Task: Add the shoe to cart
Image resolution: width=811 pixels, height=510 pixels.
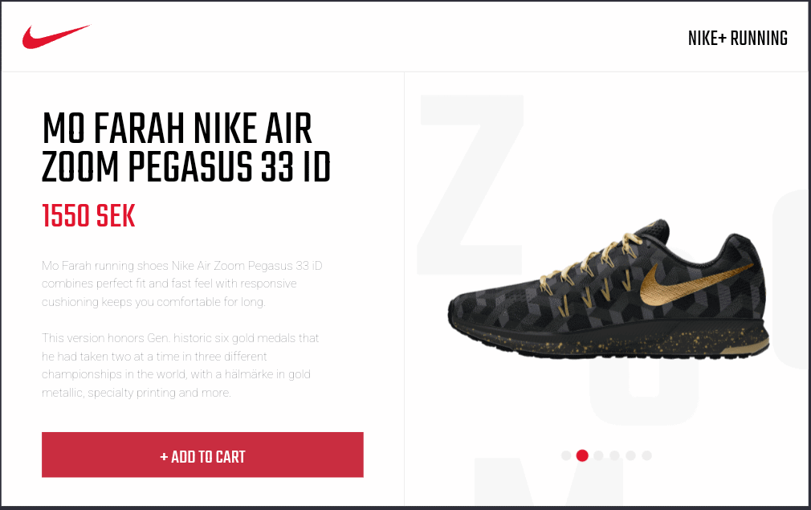Action: [x=202, y=455]
